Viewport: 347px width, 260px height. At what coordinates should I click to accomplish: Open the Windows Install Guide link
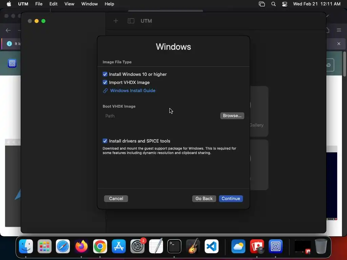[132, 91]
